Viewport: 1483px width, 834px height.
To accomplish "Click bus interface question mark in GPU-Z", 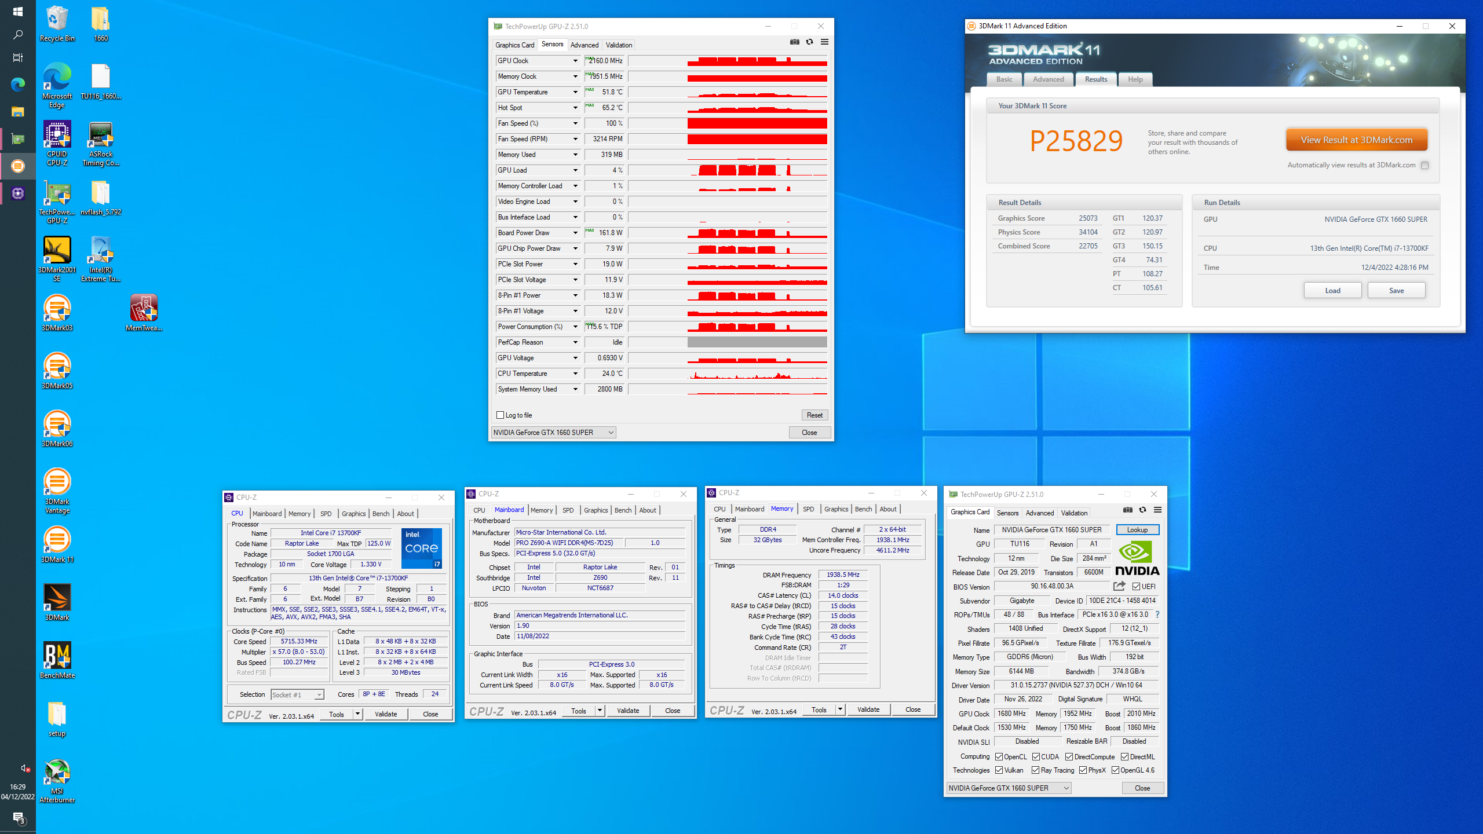I will pyautogui.click(x=1157, y=614).
